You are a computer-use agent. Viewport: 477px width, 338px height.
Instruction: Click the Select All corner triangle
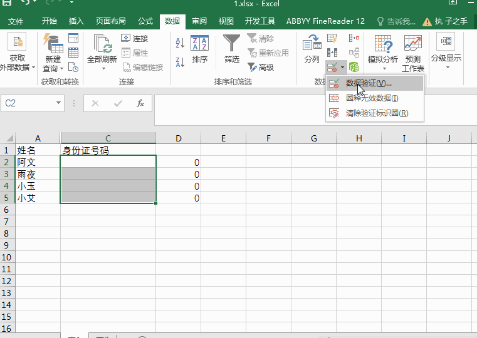tap(9, 138)
